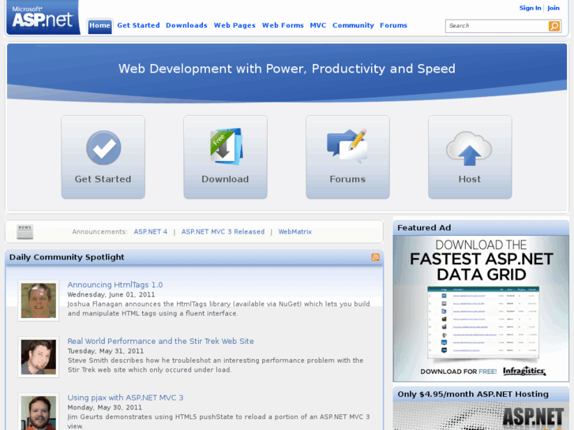Click 'DOWNLOAD FOR FREE!' text in ad

(x=458, y=372)
